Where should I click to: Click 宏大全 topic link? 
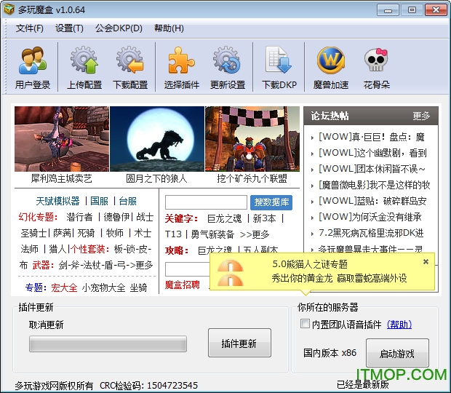pyautogui.click(x=64, y=287)
